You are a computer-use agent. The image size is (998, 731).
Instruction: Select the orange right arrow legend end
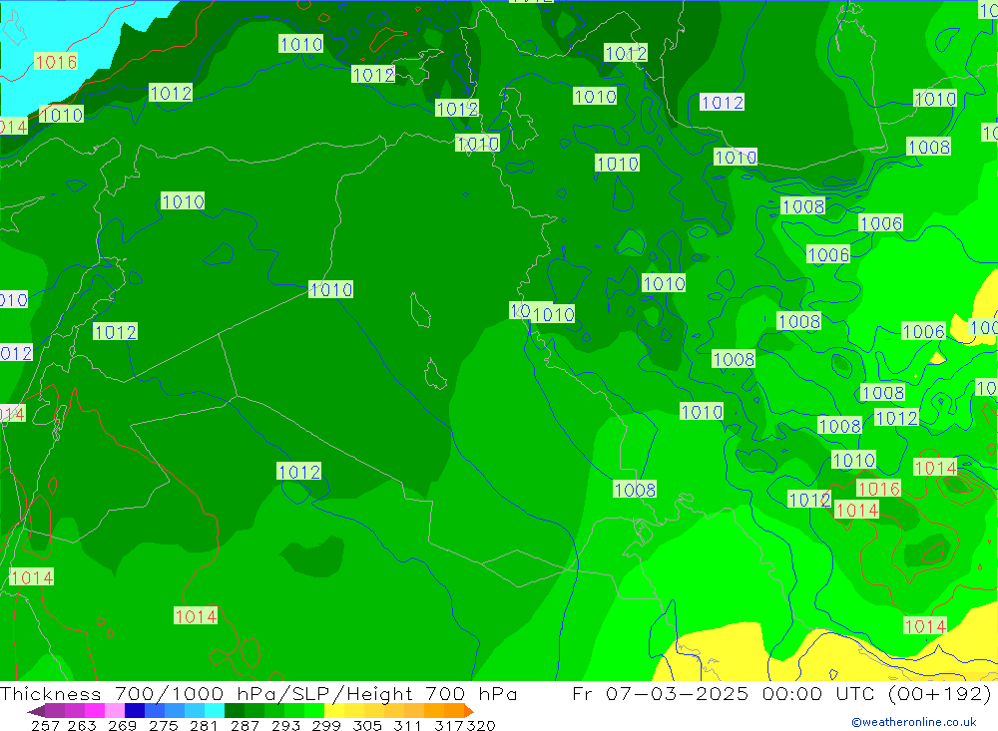[468, 711]
